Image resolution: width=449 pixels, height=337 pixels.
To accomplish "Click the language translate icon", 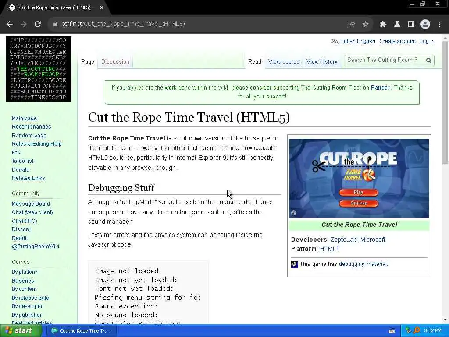I will (x=335, y=41).
